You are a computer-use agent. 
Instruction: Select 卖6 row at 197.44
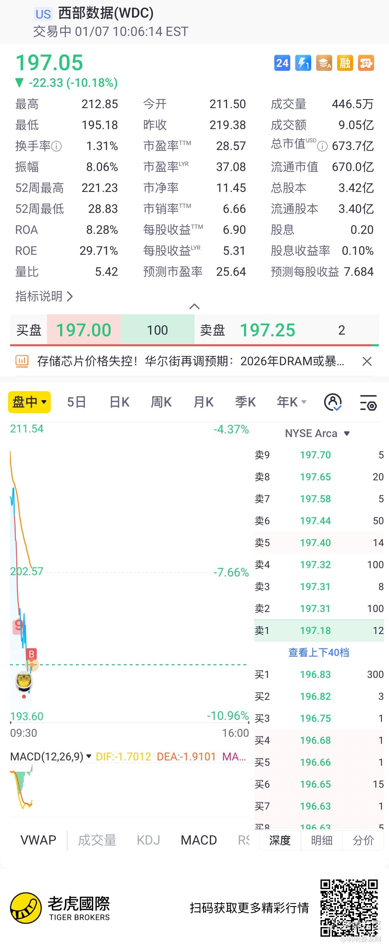pos(319,521)
